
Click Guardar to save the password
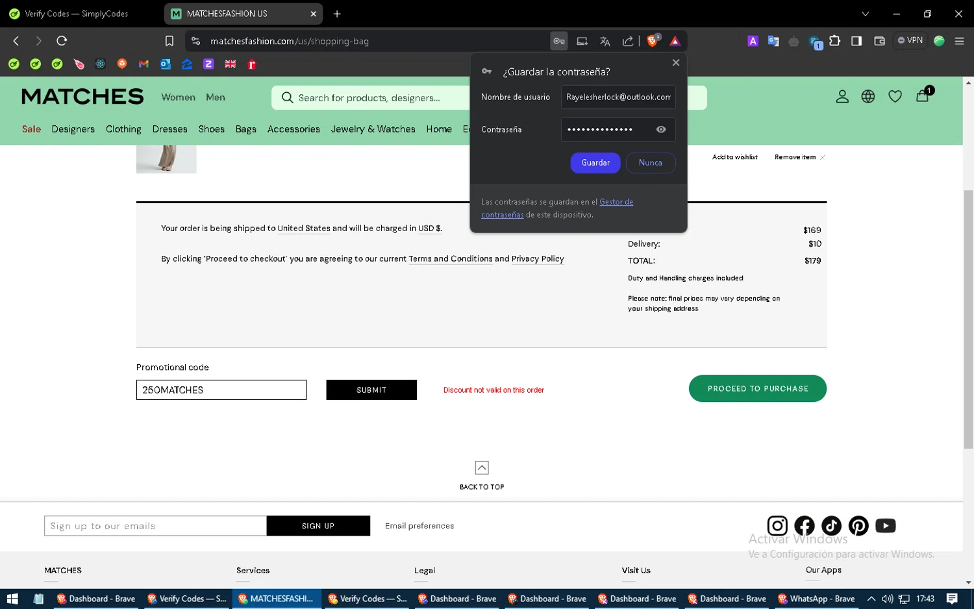coord(595,163)
